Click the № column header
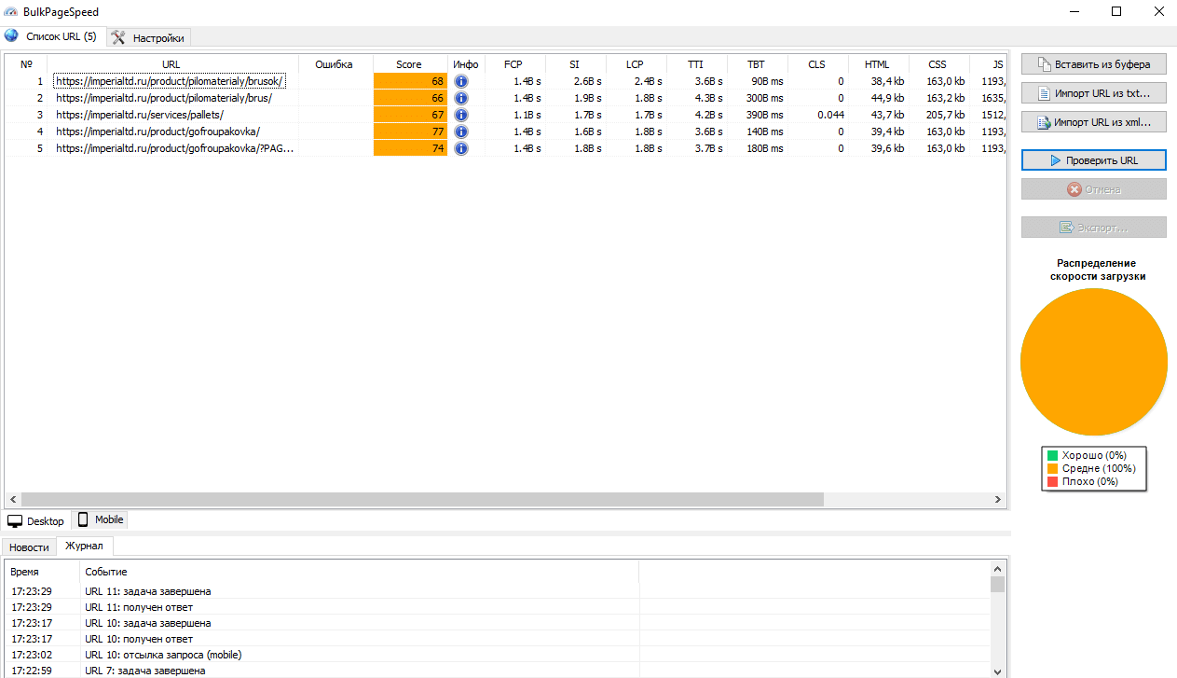 tap(27, 64)
